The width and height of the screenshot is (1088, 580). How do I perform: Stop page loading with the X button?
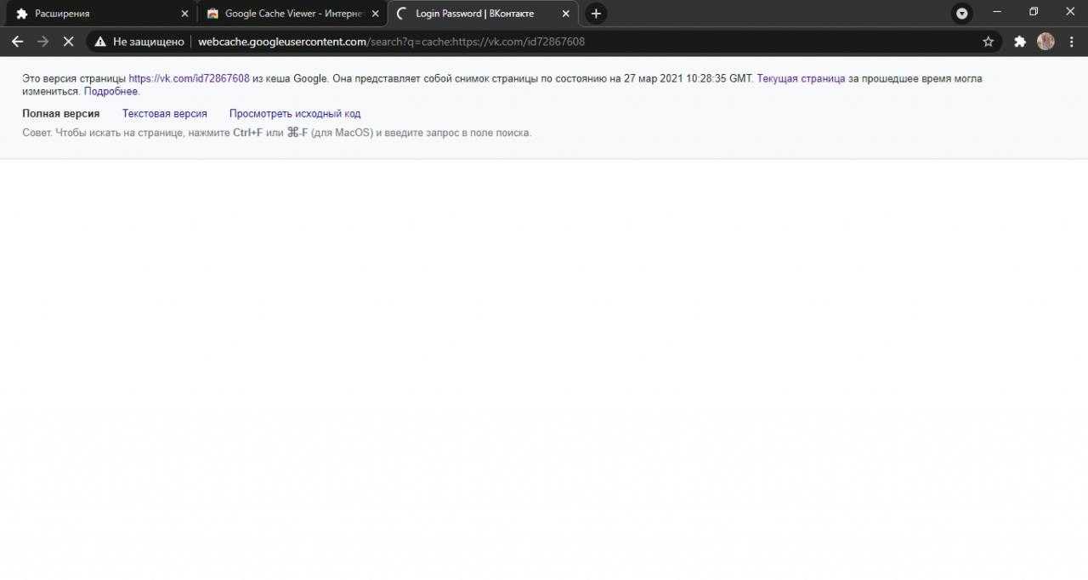pos(69,42)
